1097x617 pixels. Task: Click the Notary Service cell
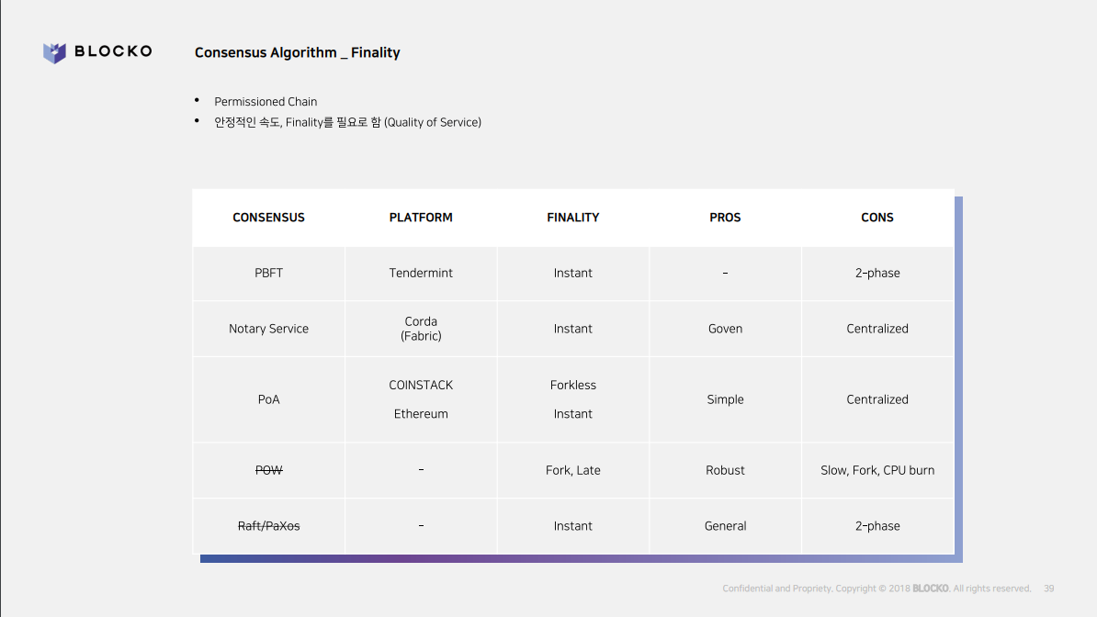pos(268,329)
